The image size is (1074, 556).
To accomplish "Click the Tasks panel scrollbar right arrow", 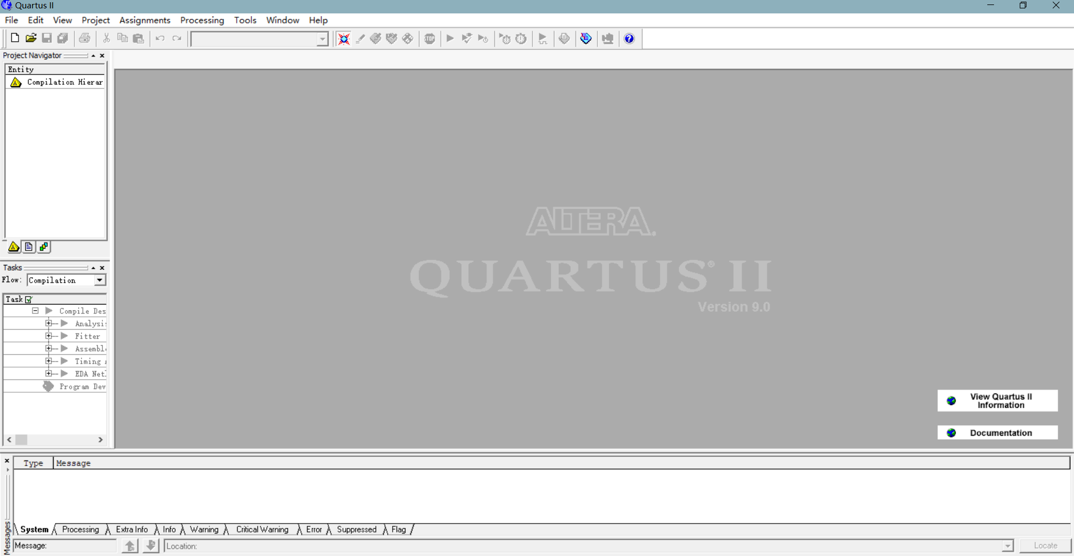I will (101, 440).
